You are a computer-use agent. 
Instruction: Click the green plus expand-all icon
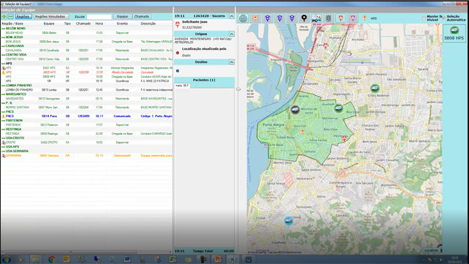click(4, 16)
